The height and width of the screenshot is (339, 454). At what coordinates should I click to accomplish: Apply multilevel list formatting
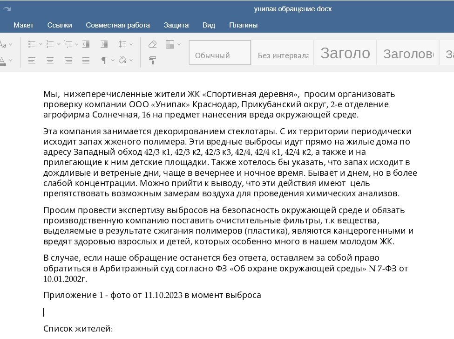(x=68, y=44)
